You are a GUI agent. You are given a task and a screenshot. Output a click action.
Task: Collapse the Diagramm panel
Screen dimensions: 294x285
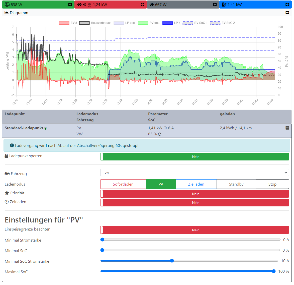pos(287,13)
